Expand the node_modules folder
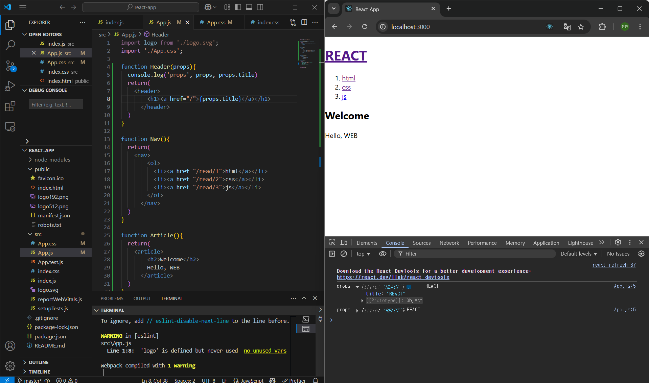This screenshot has height=383, width=649. (52, 160)
